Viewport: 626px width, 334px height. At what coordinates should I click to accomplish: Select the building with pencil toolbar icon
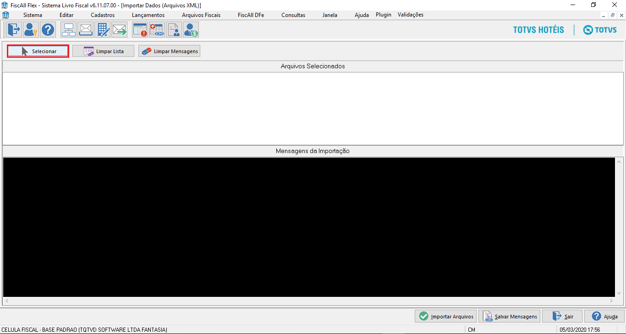click(x=103, y=29)
